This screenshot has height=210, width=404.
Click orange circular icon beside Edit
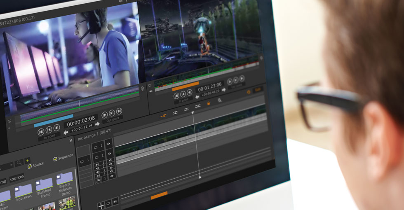pos(249,92)
